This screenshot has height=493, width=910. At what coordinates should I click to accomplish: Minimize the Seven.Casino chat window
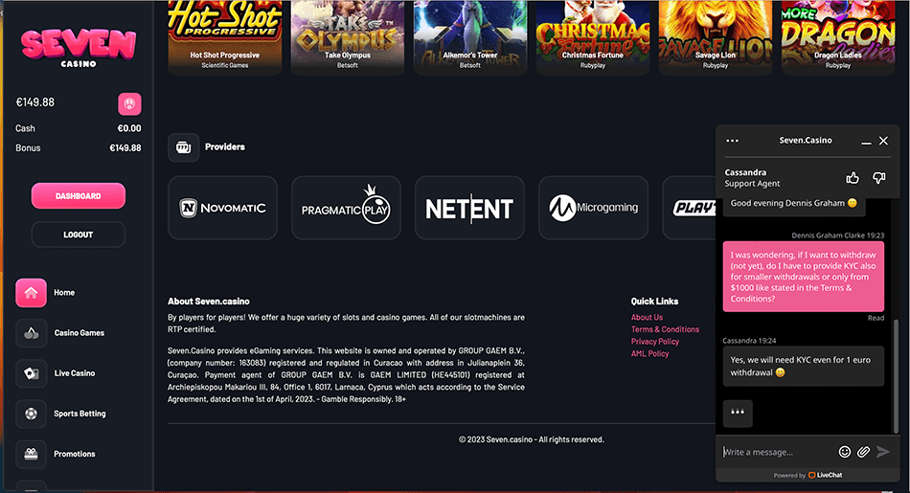866,141
